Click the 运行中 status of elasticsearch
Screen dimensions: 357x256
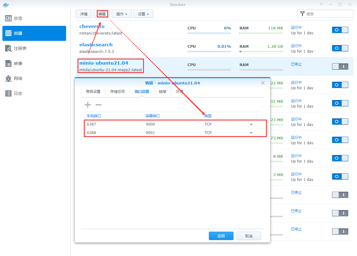296,46
